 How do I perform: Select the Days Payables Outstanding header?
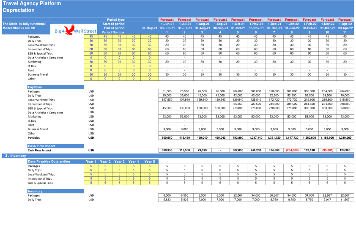pyautogui.click(x=56, y=162)
